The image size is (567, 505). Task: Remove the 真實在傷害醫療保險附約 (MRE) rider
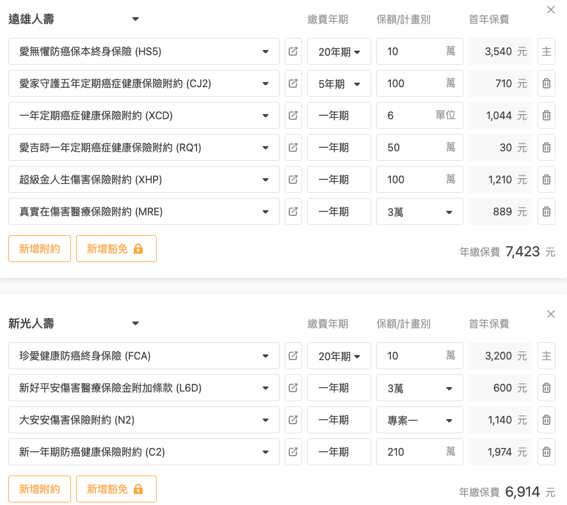click(547, 211)
